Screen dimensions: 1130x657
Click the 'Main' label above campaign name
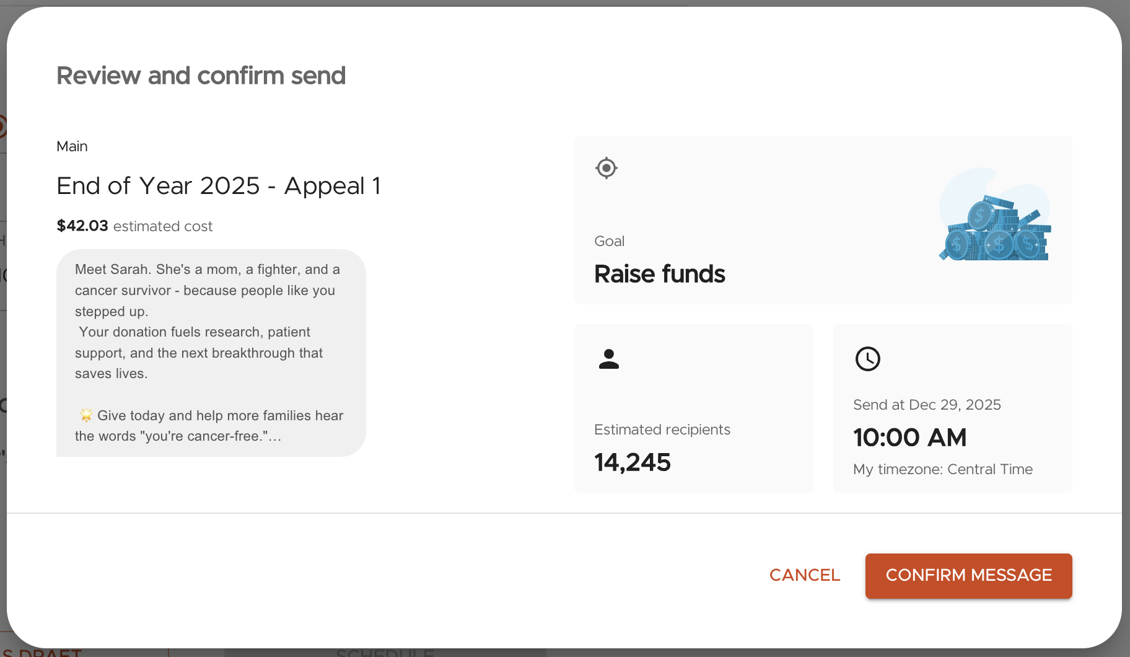[72, 146]
